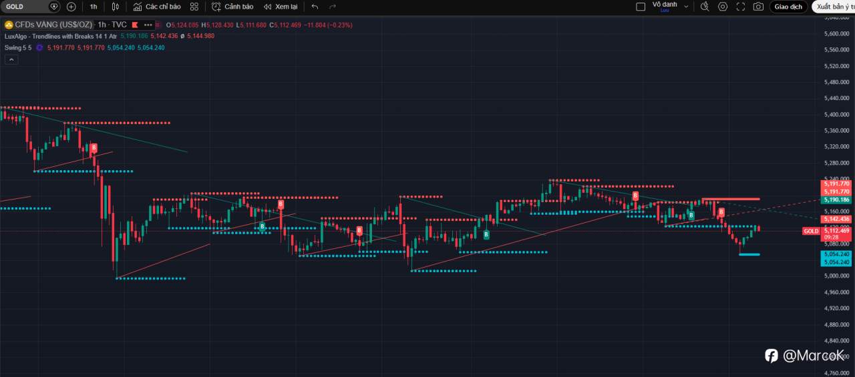Click the red 5,142.436 price axis label
Screen dimensions: 855x377
pos(836,219)
